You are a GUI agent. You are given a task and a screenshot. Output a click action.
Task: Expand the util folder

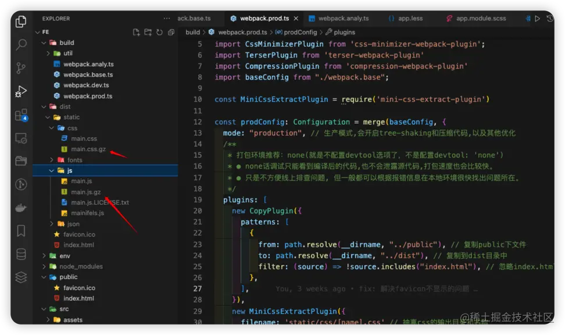tap(48, 54)
